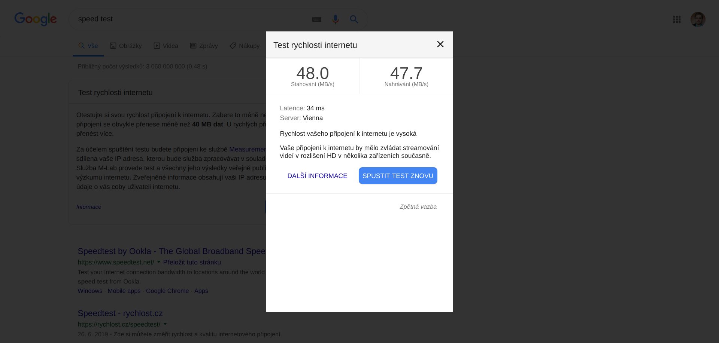Screen dimensions: 719x343
Task: Open the Apps sitelink
Action: point(201,291)
